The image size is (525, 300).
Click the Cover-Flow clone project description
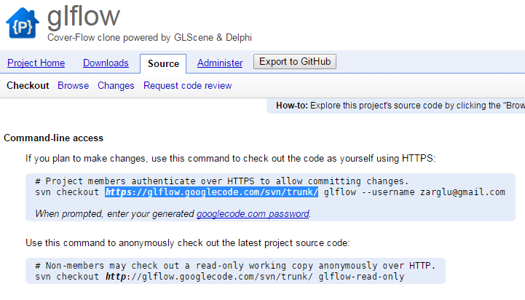tap(150, 38)
